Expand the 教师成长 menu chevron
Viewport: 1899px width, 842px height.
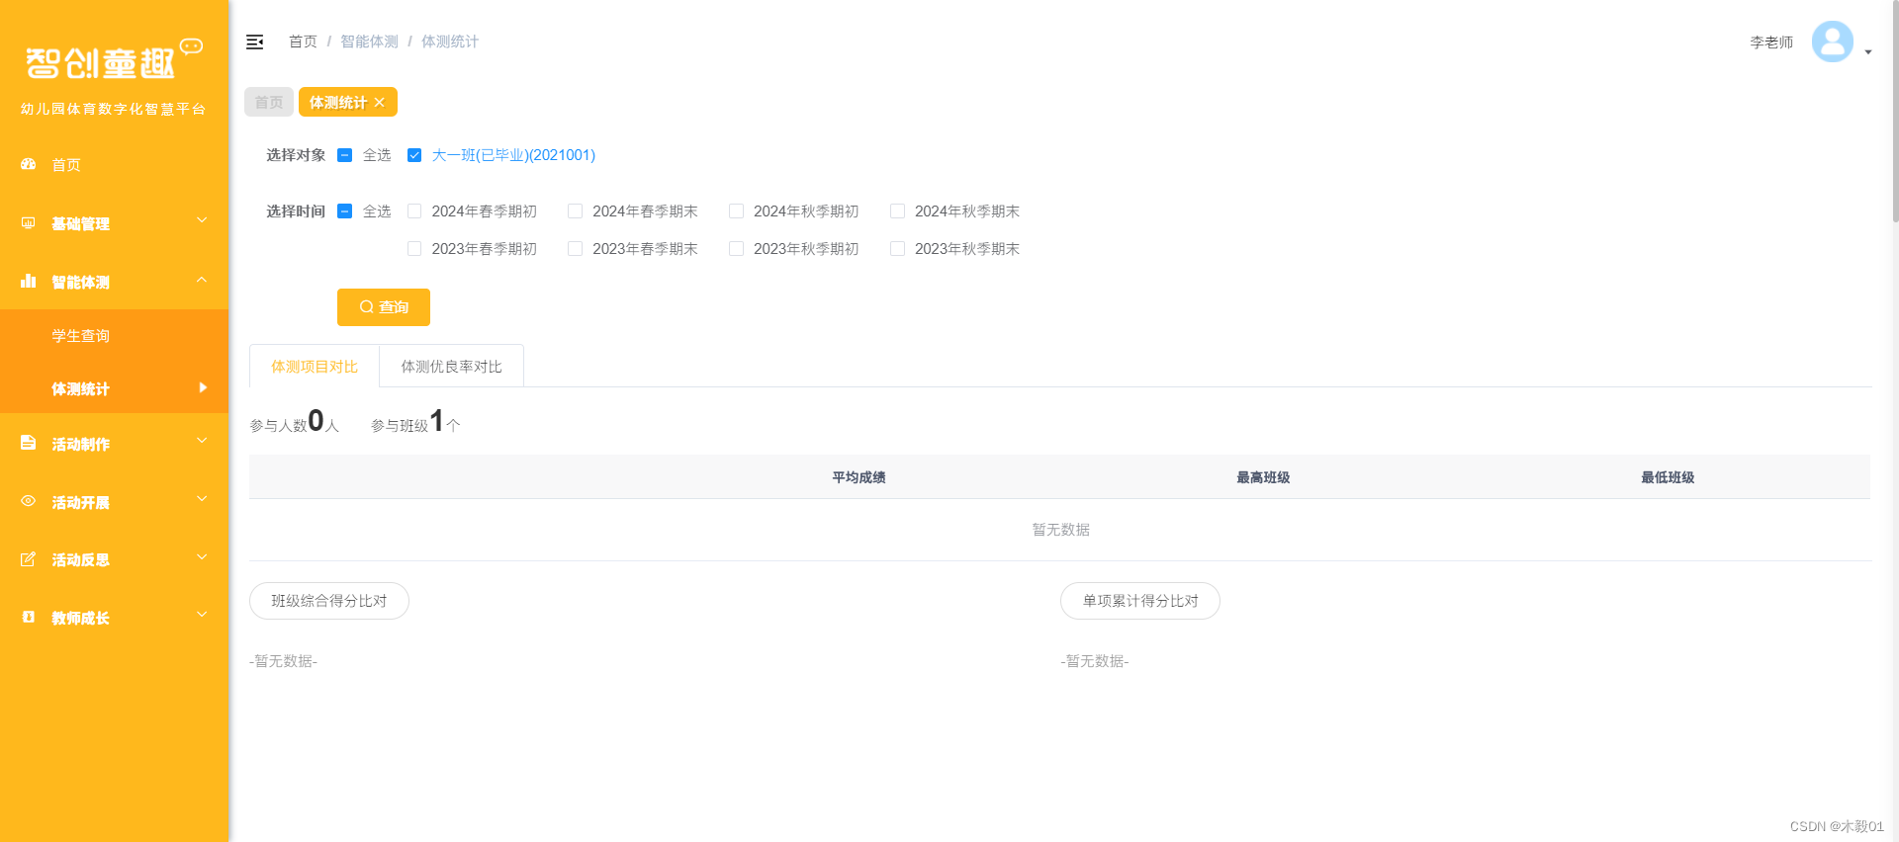point(202,614)
